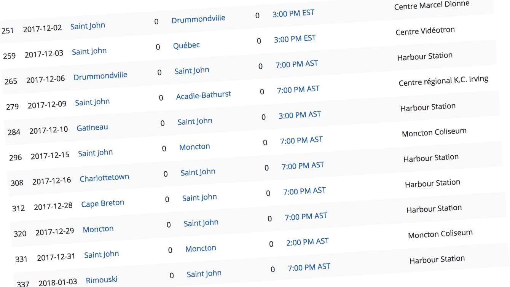Click 3:00 PM EST for game 259

click(x=295, y=39)
